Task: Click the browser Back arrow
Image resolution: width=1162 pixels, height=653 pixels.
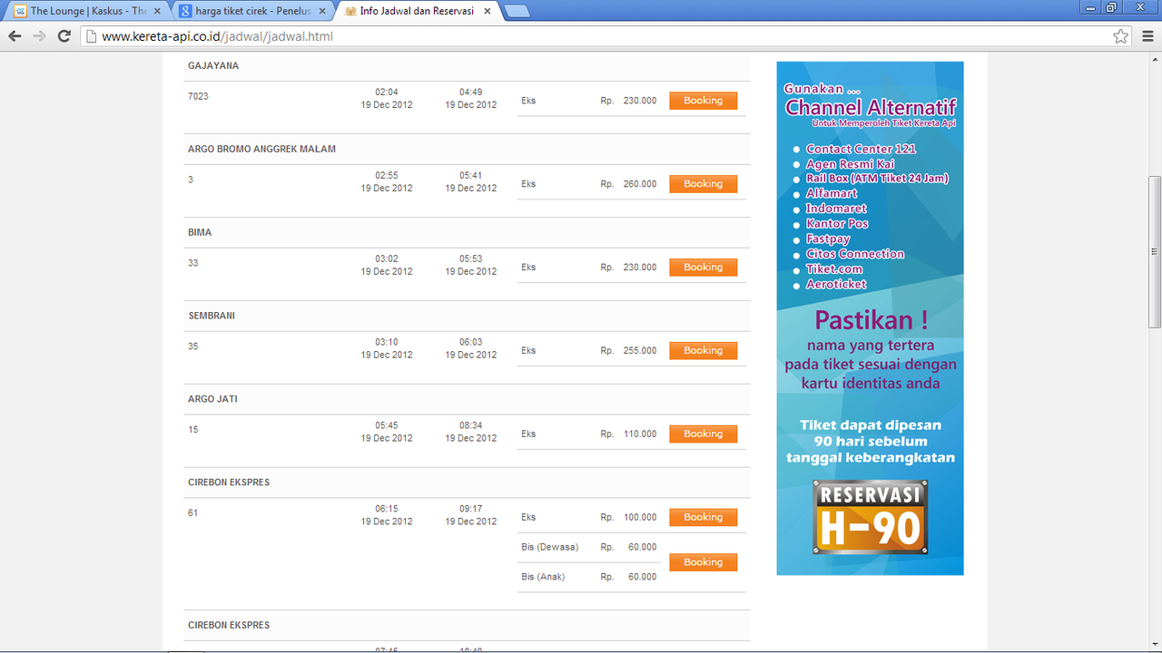Action: point(15,36)
